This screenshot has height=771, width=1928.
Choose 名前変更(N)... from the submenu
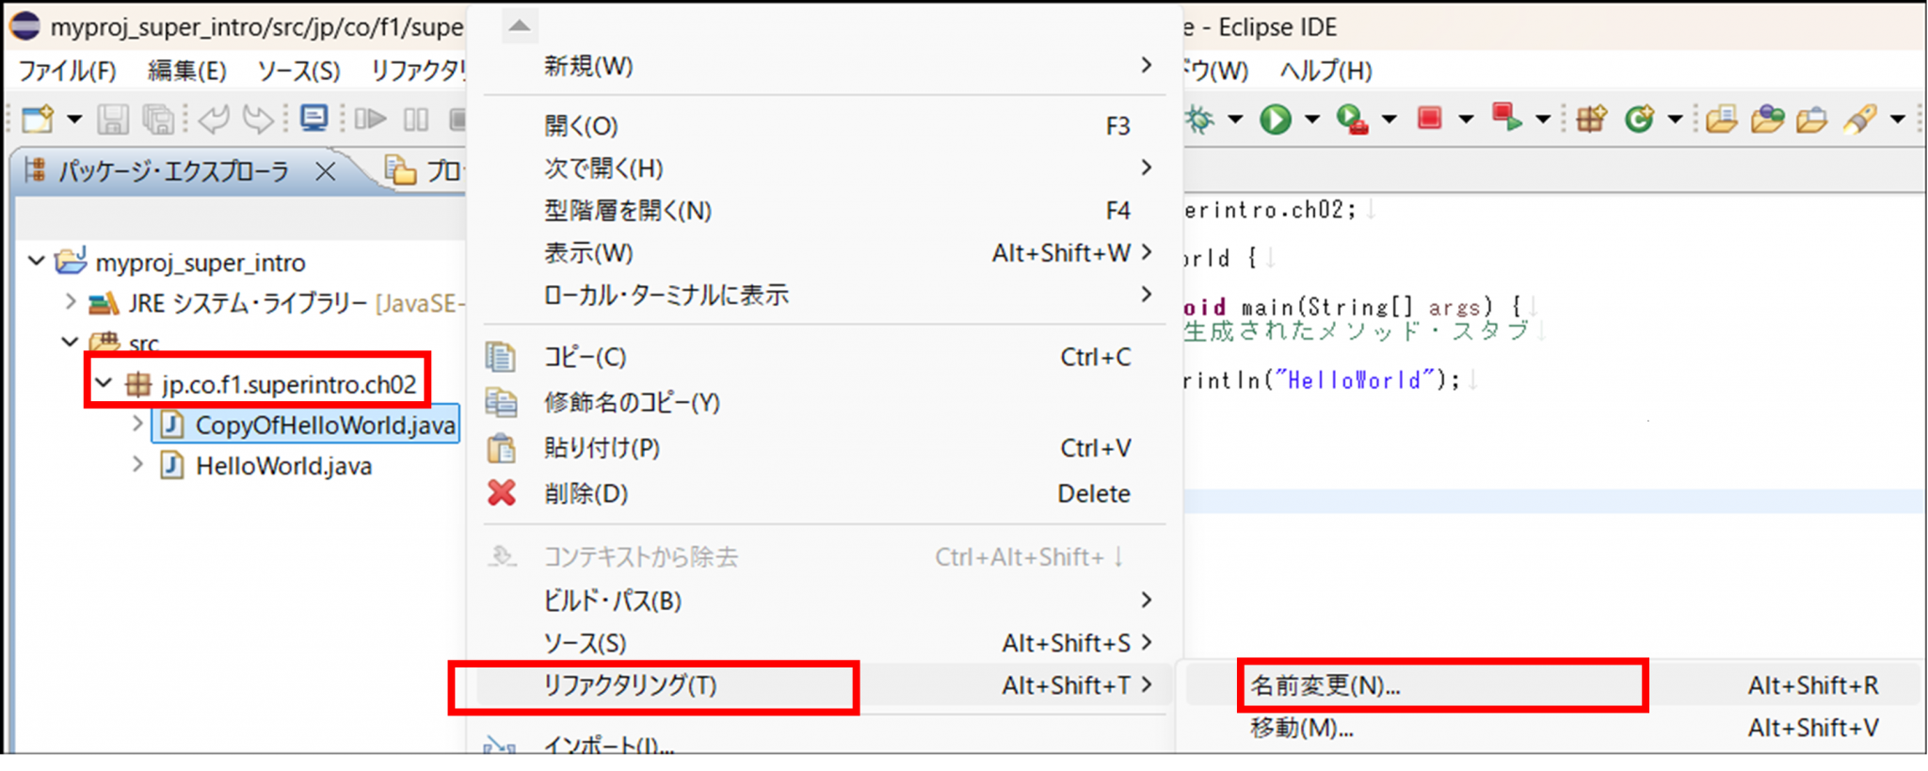click(1325, 685)
